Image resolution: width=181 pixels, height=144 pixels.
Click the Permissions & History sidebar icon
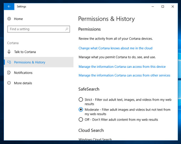coord(9,62)
